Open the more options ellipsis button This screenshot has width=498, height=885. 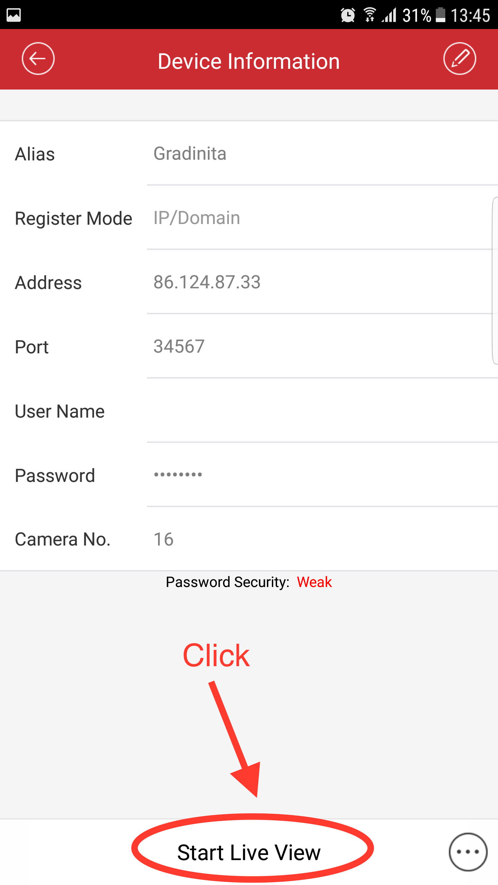click(468, 852)
